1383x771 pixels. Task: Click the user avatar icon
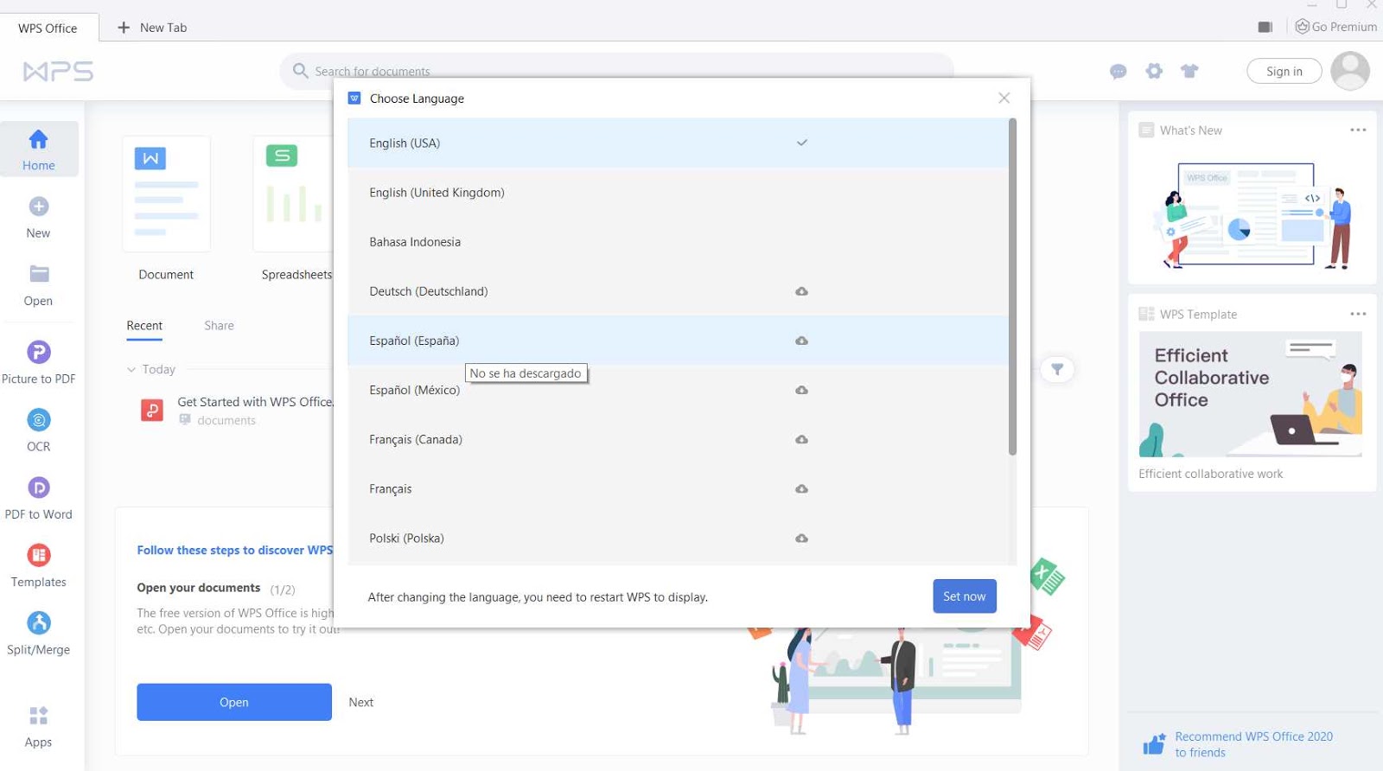(x=1350, y=71)
